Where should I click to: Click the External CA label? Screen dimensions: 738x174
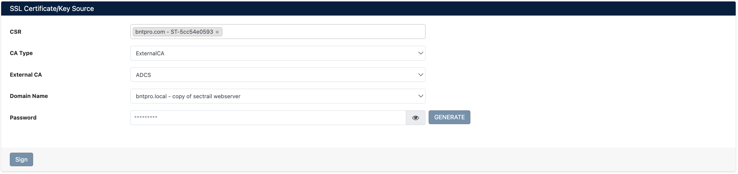[x=26, y=75]
